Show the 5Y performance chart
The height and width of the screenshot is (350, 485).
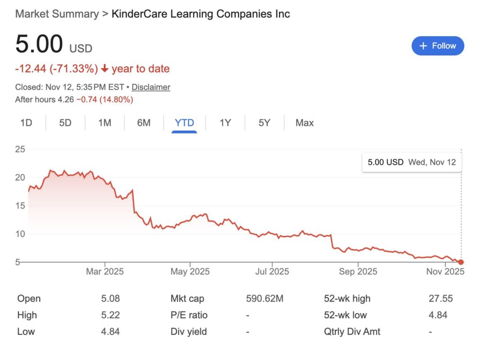coord(264,123)
